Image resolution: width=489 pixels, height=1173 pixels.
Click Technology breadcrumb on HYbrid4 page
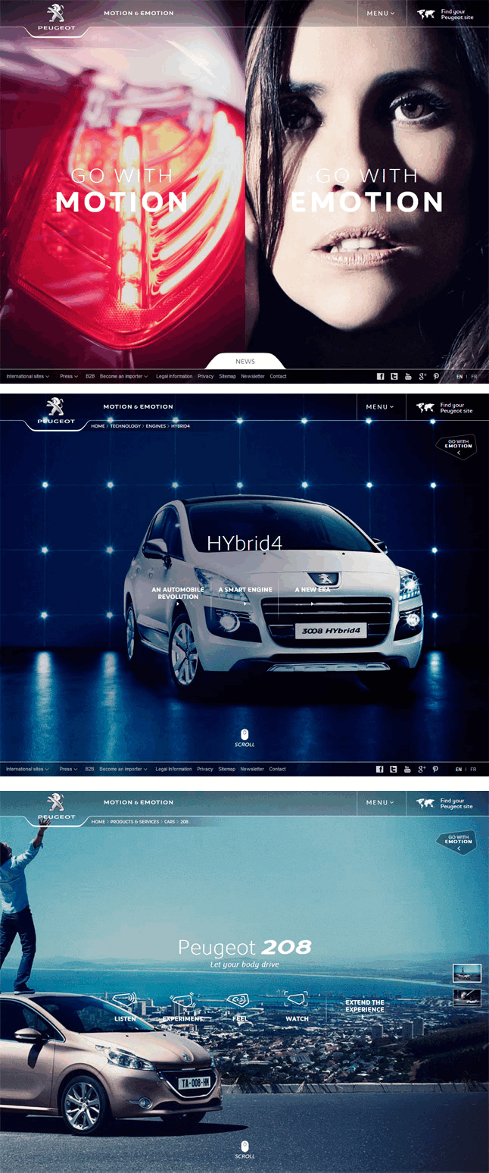pos(126,426)
